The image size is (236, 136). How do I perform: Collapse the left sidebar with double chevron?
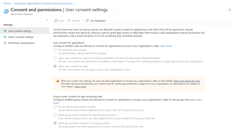47,19
